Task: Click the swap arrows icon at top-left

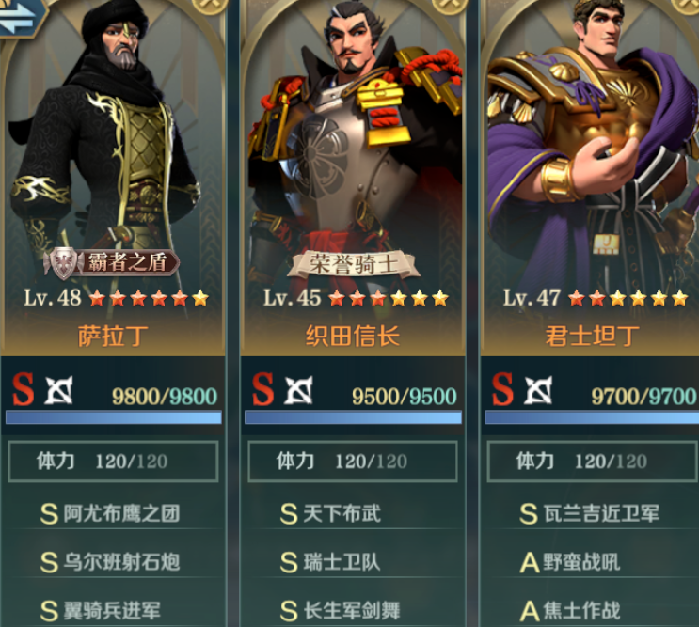Action: click(19, 18)
